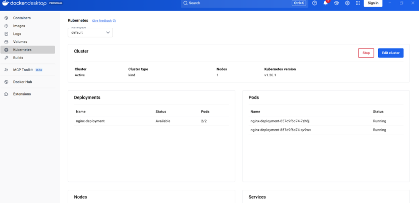Click the Deployments card heading
Image resolution: width=419 pixels, height=203 pixels.
[x=87, y=97]
